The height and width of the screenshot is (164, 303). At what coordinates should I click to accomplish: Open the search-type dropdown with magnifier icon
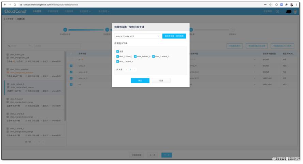(19, 46)
